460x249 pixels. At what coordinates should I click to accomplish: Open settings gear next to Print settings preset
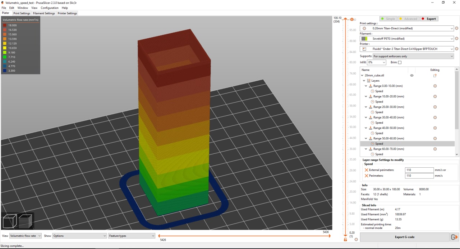point(457,28)
